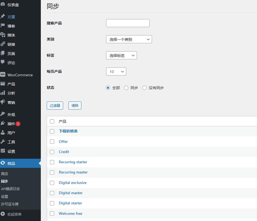This screenshot has height=221, width=257.
Task: Focus the 搜索产品 search input field
Action: point(128,23)
